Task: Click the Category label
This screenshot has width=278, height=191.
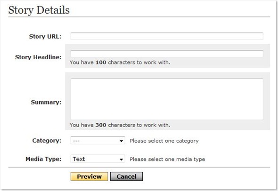Action: pyautogui.click(x=47, y=141)
